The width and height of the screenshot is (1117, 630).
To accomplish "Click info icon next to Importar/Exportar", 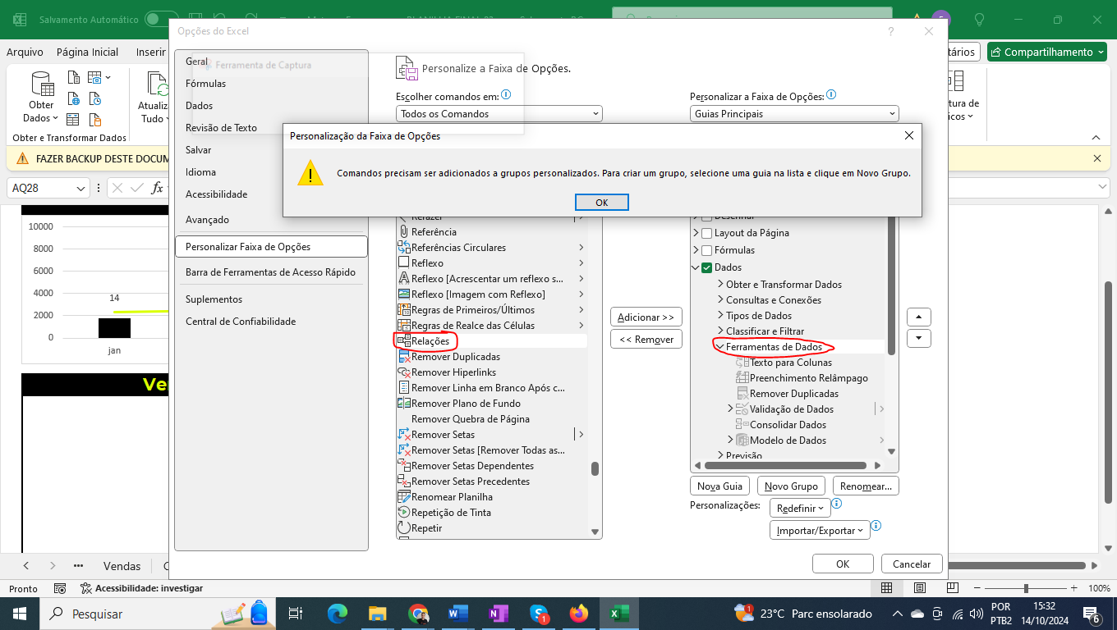I will pyautogui.click(x=876, y=526).
